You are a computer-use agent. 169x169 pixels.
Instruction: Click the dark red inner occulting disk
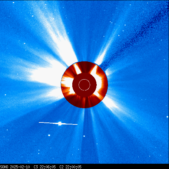click(x=84, y=85)
